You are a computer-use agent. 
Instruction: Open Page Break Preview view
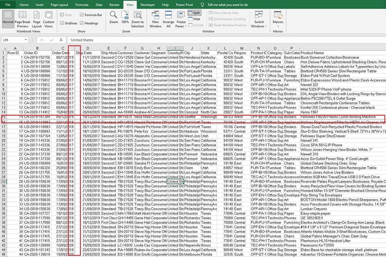tap(23, 18)
